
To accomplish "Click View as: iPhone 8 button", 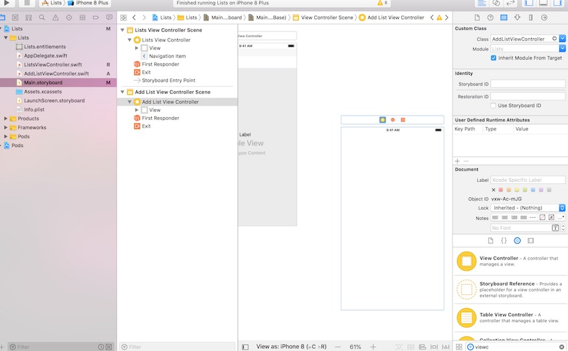I will (x=291, y=346).
